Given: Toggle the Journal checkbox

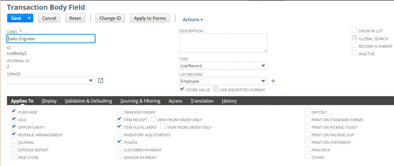Looking at the screenshot, I should tap(14, 142).
